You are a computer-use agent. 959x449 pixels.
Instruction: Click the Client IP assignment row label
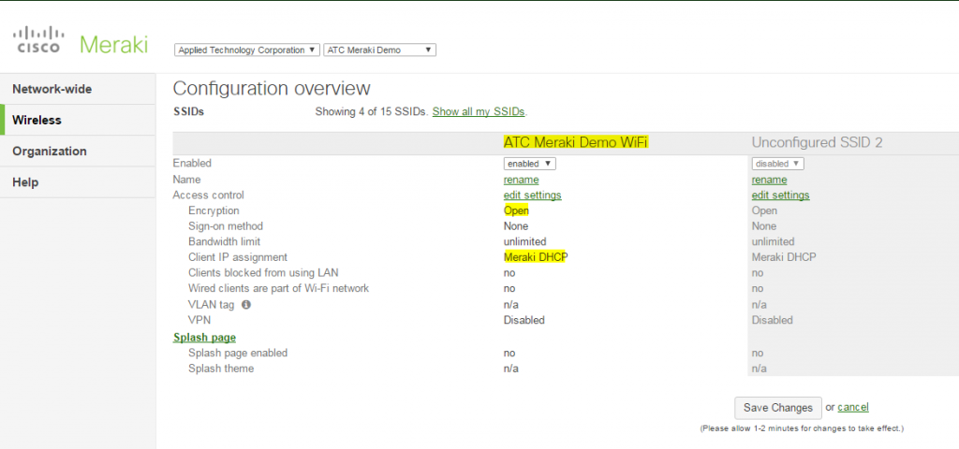(238, 257)
